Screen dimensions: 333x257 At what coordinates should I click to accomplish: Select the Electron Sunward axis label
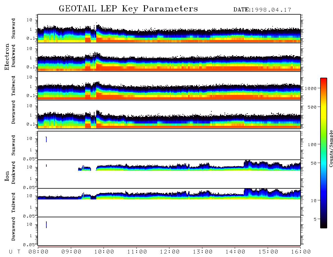click(13, 29)
